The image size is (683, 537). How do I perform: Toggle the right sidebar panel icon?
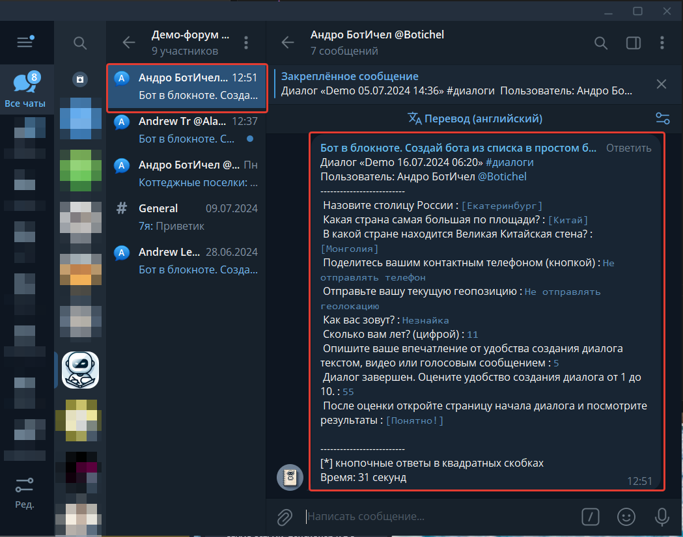pos(633,43)
